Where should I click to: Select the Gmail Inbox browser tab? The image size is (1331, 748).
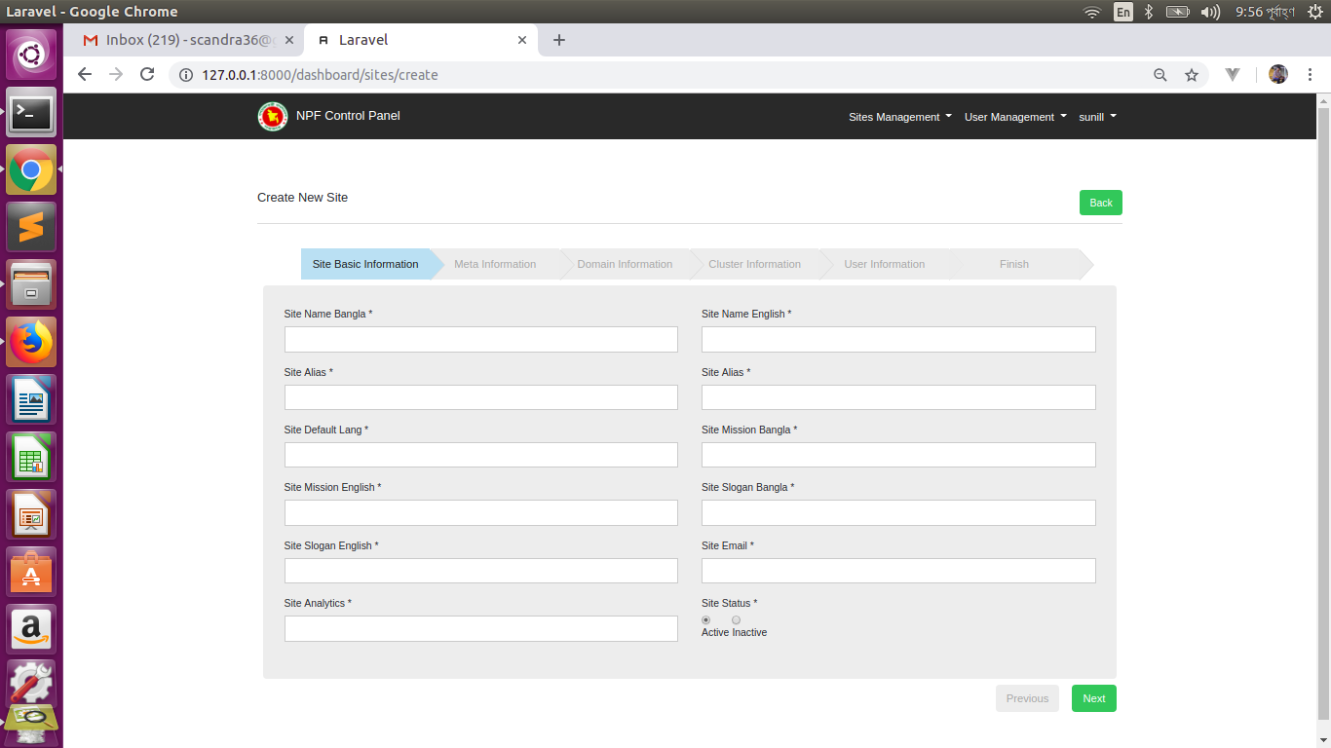195,40
